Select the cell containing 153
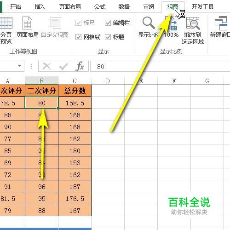This screenshot has height=230, width=230. point(75,162)
